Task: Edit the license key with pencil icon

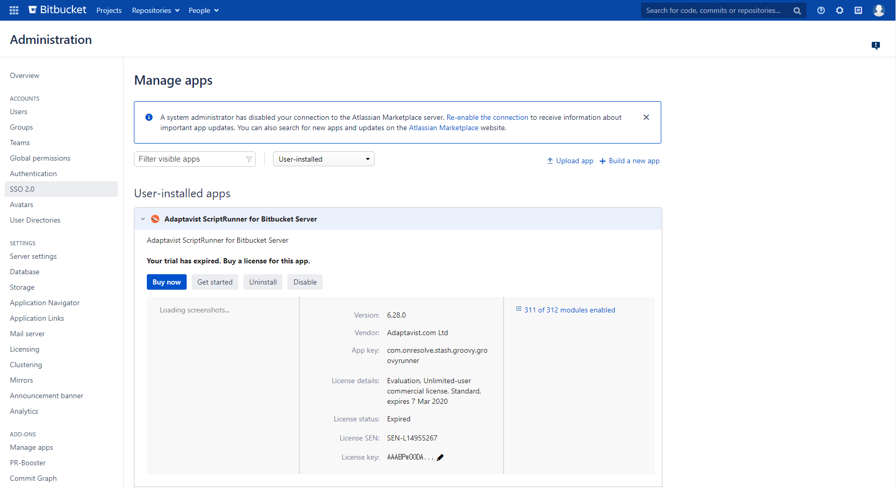Action: 441,458
